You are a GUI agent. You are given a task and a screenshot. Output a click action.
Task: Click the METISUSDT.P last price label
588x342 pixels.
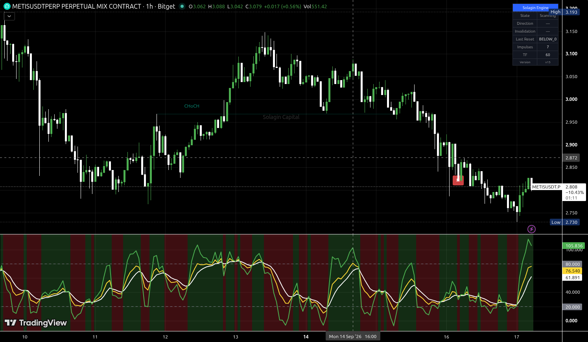click(x=546, y=187)
